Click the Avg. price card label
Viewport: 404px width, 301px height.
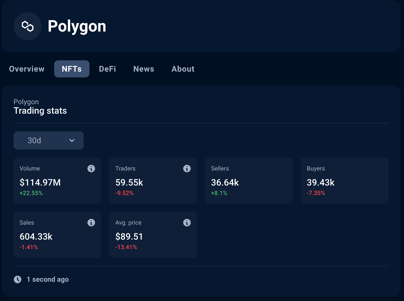128,223
